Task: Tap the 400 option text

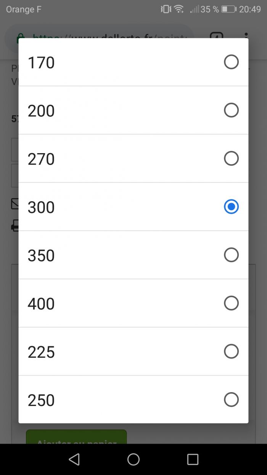Action: [x=41, y=304]
